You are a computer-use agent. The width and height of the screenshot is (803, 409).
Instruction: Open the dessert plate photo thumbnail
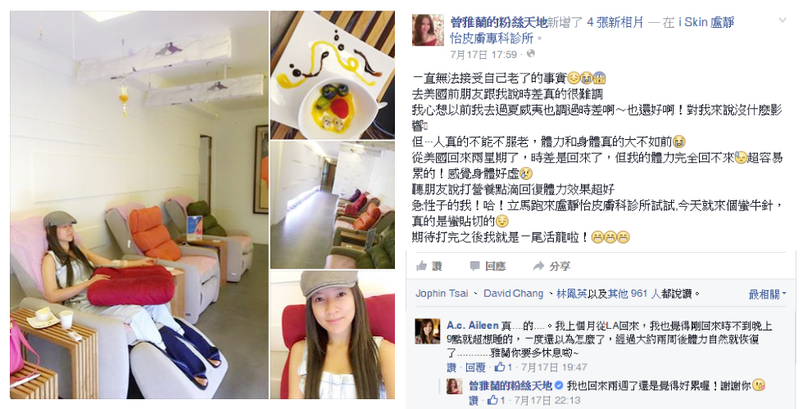[333, 75]
